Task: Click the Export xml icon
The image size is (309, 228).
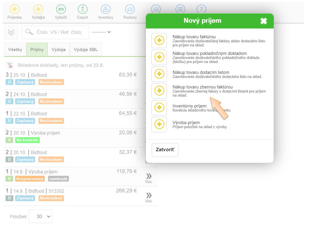Action: click(x=83, y=9)
